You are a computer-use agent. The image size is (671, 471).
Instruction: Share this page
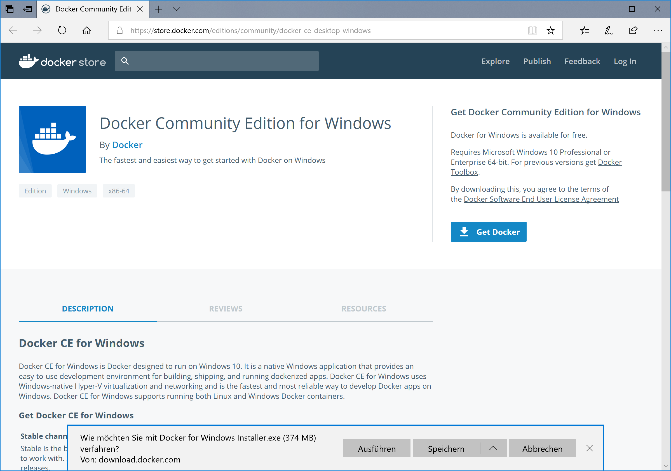tap(633, 30)
